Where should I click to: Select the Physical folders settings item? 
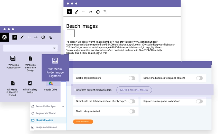(x=48, y=120)
